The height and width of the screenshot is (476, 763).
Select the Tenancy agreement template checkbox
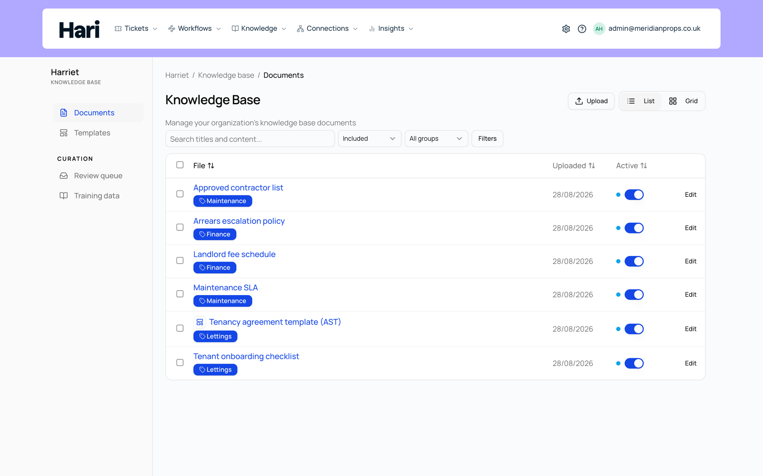(x=180, y=328)
